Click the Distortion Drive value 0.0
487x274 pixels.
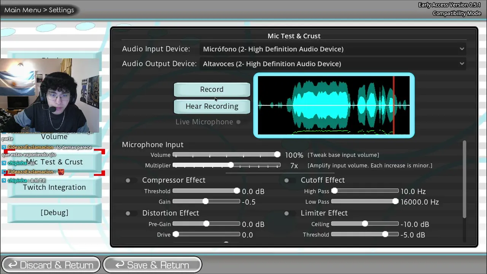pyautogui.click(x=247, y=235)
